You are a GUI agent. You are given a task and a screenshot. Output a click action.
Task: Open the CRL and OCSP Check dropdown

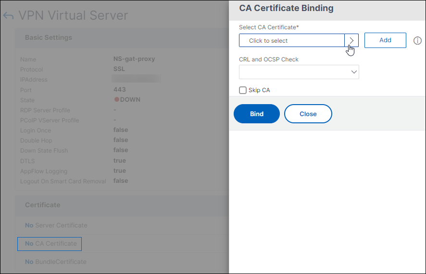point(299,72)
